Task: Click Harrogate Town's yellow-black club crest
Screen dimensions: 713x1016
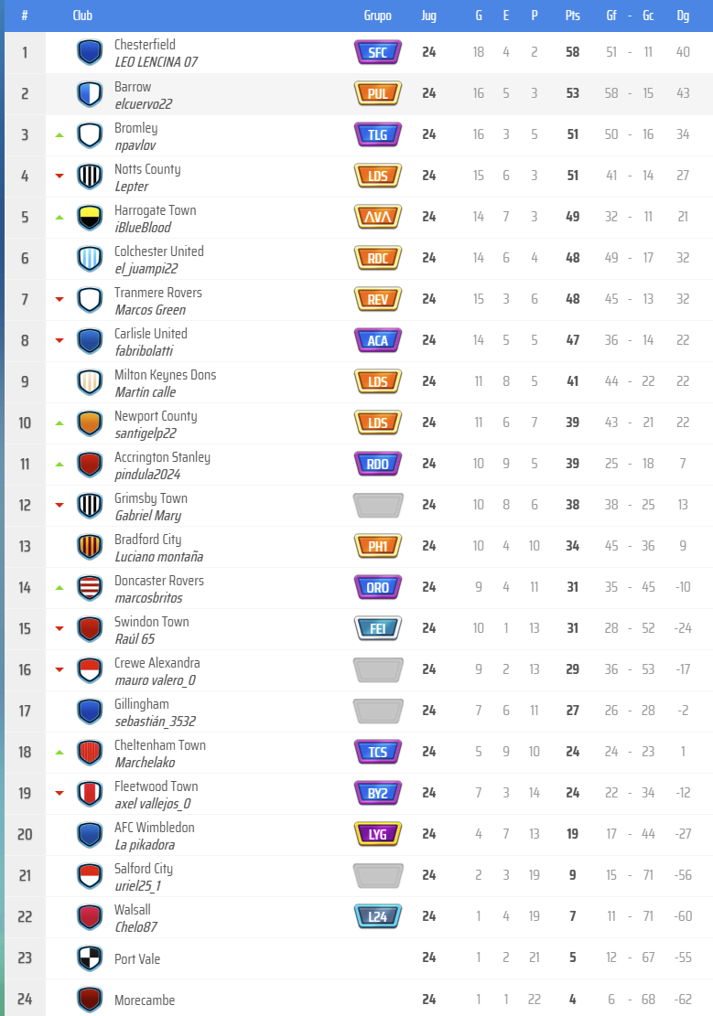Action: (x=89, y=218)
